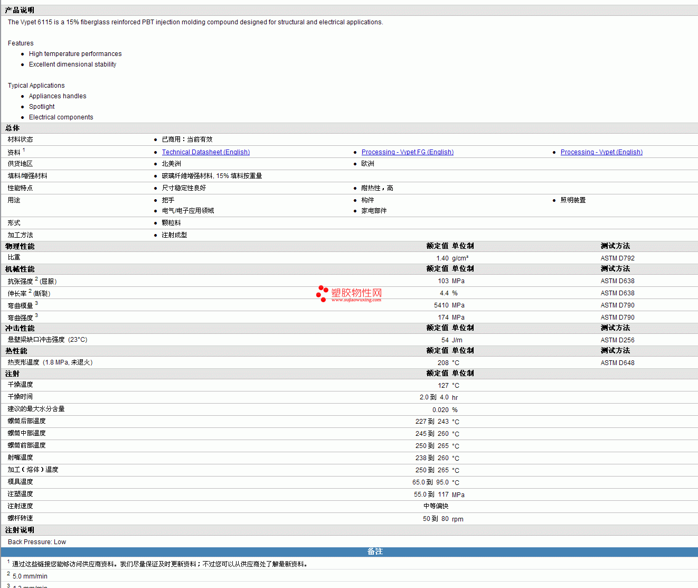Select the text 'Excellent dimensional stability'

73,64
